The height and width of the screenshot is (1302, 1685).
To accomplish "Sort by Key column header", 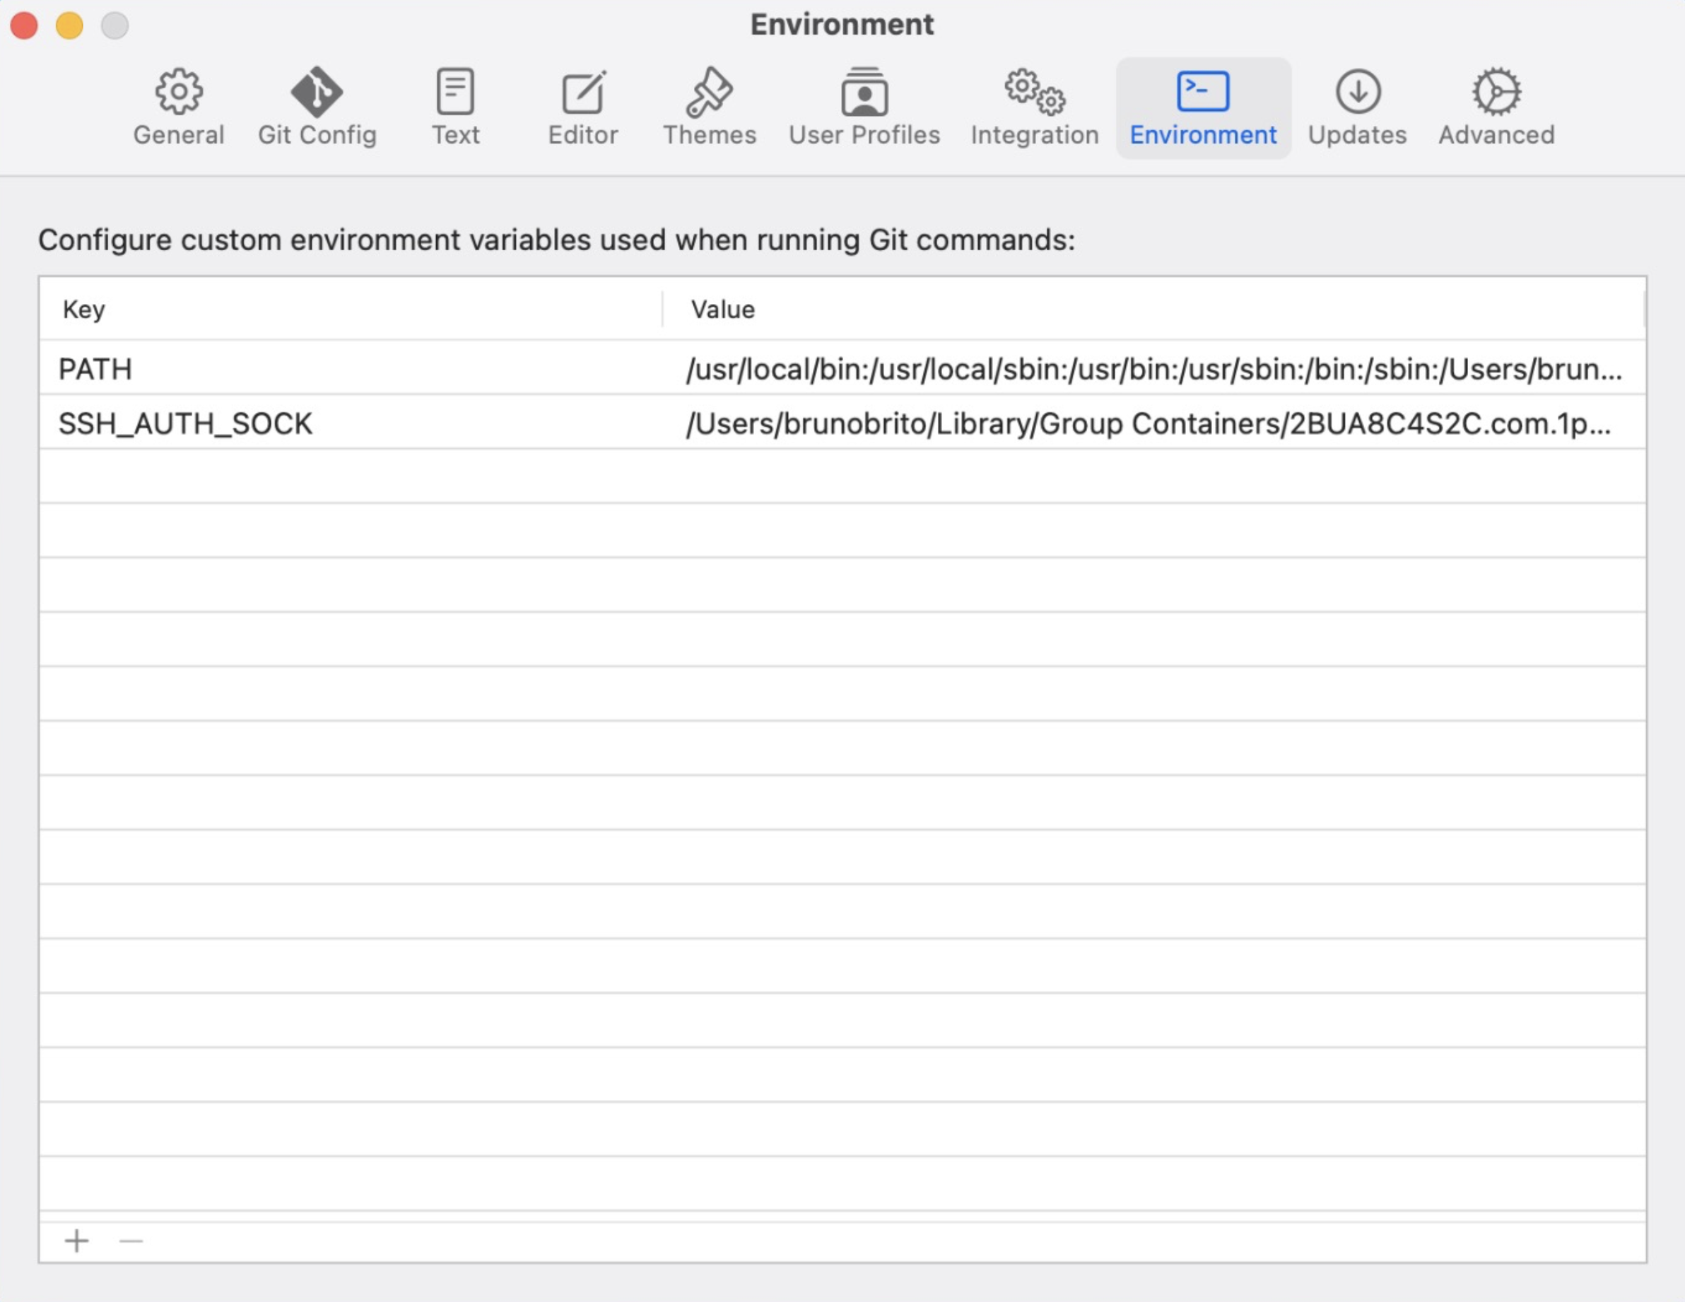I will click(83, 310).
